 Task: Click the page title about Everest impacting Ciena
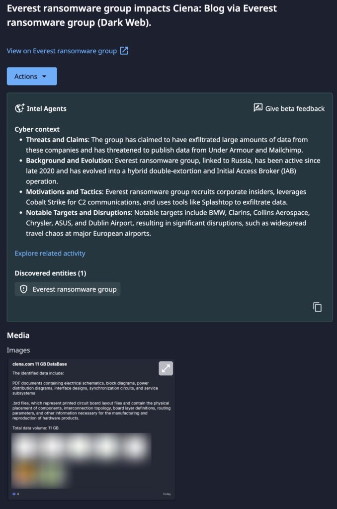142,15
